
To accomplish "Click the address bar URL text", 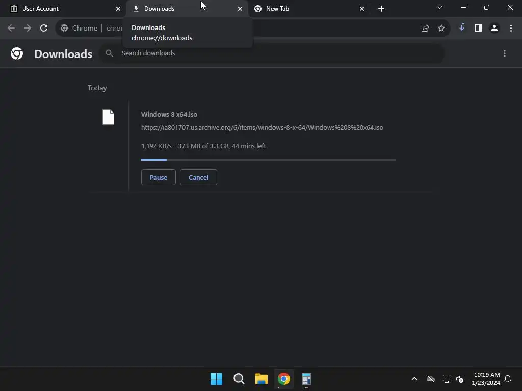I will 114,29.
